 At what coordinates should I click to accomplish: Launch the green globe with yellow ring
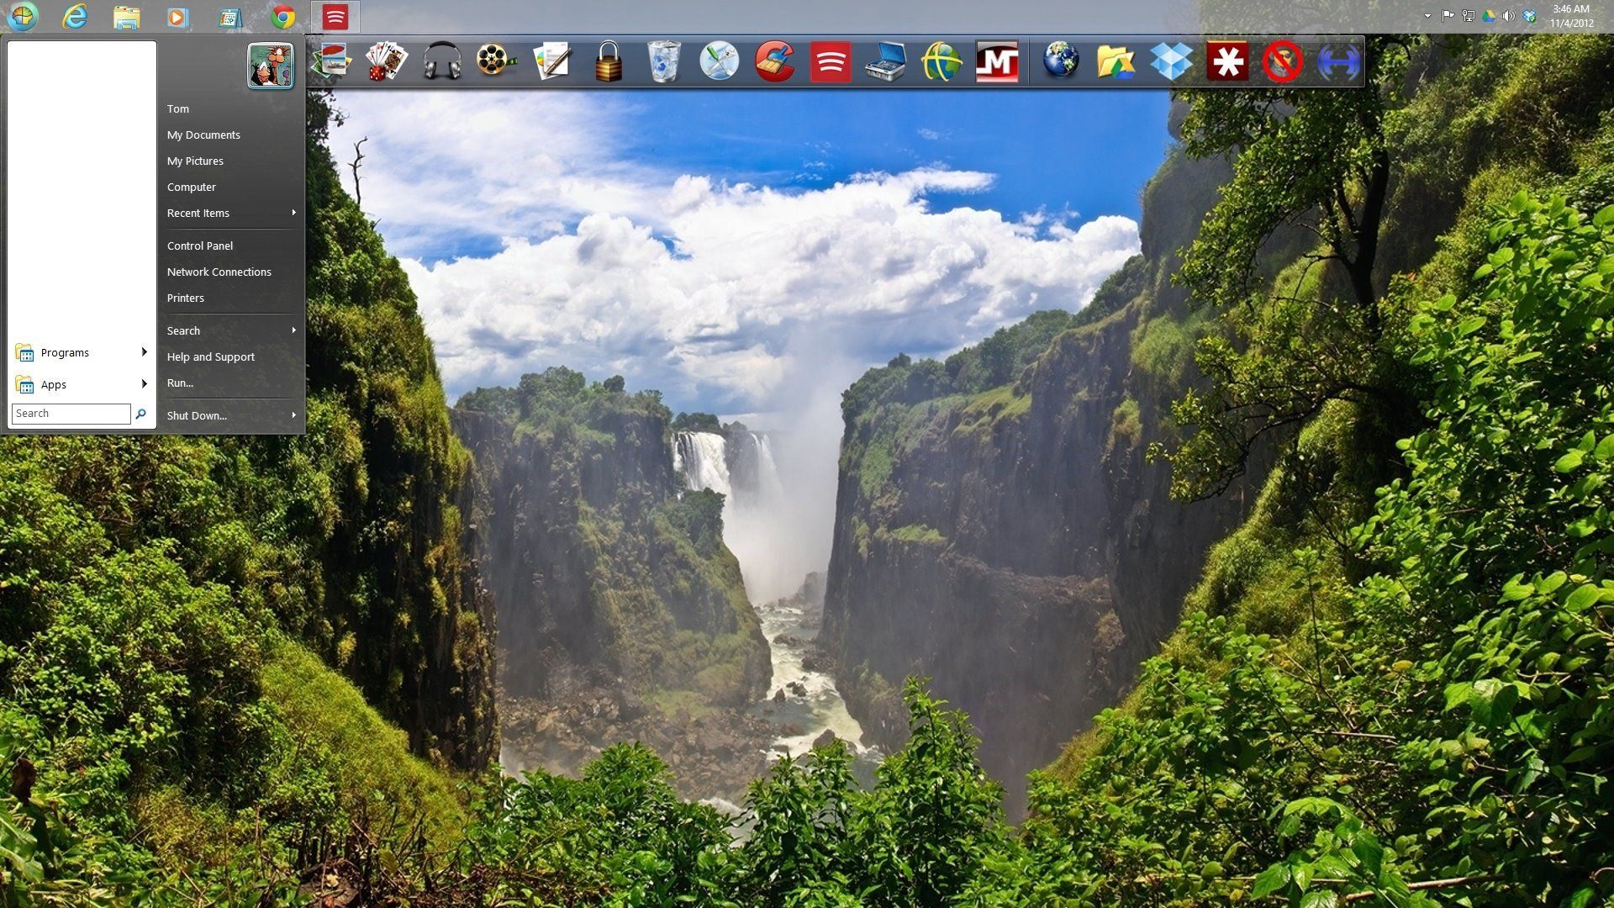coord(941,61)
